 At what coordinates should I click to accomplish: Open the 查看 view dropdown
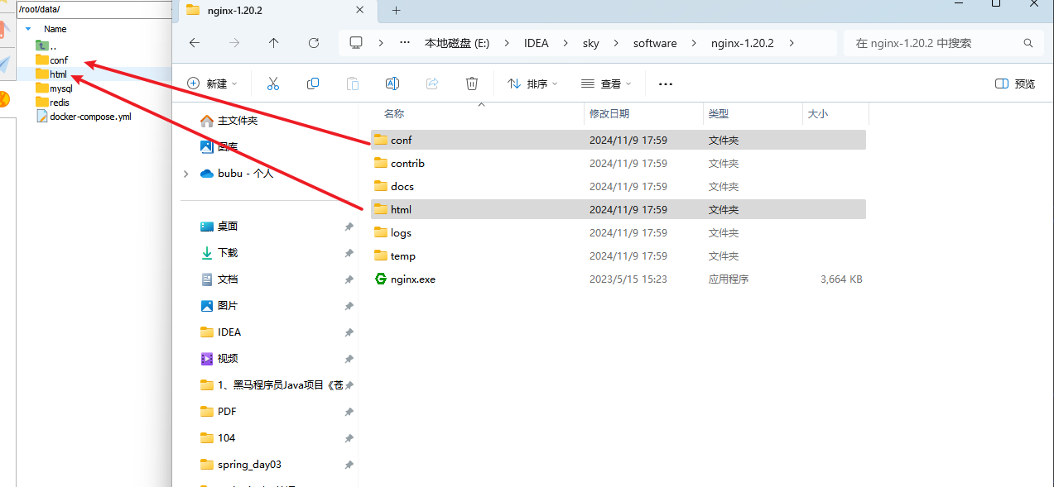click(x=606, y=84)
